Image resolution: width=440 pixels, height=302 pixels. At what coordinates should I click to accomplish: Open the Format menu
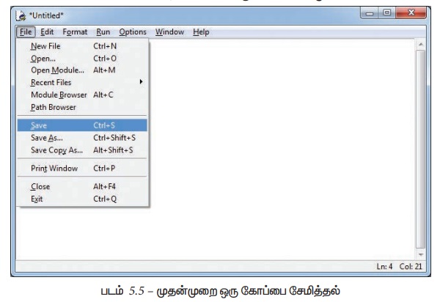tap(75, 32)
